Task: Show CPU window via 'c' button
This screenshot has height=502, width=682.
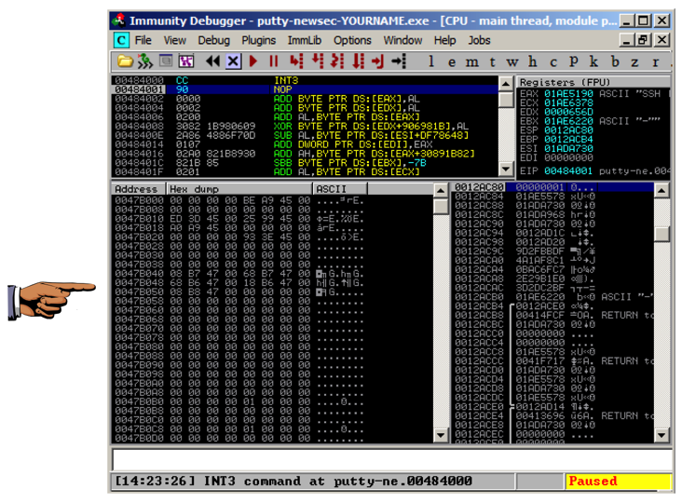Action: pyautogui.click(x=553, y=62)
